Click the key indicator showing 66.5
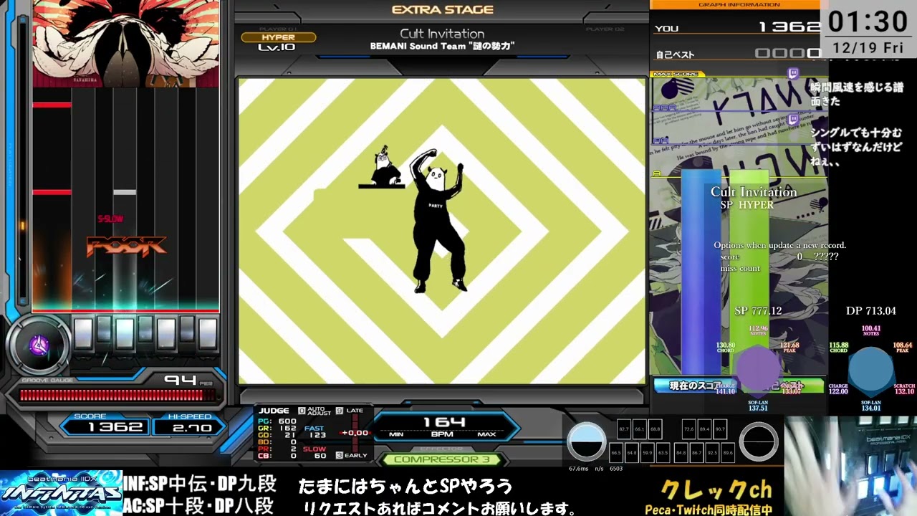 tap(615, 453)
